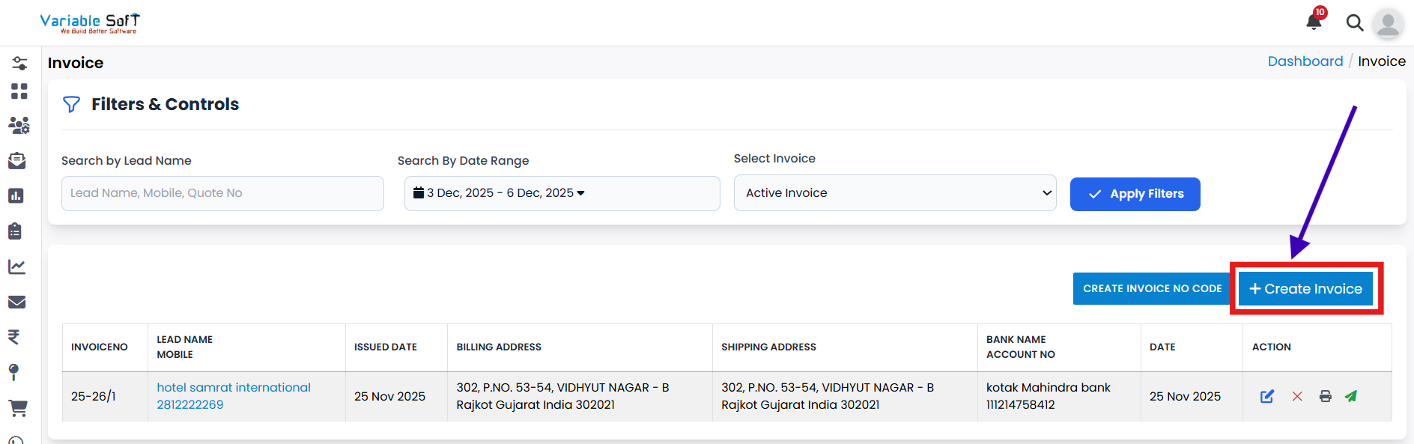Delete invoice 25-26/1 with red cross
The image size is (1414, 444).
pos(1297,396)
